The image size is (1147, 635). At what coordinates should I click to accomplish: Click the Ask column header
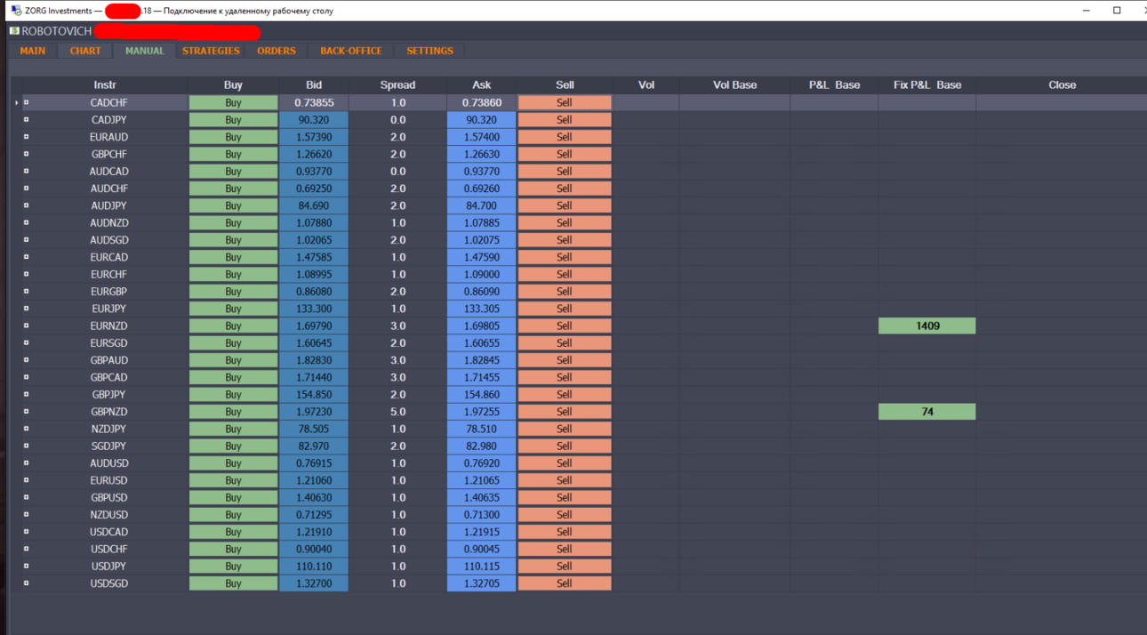pos(481,84)
